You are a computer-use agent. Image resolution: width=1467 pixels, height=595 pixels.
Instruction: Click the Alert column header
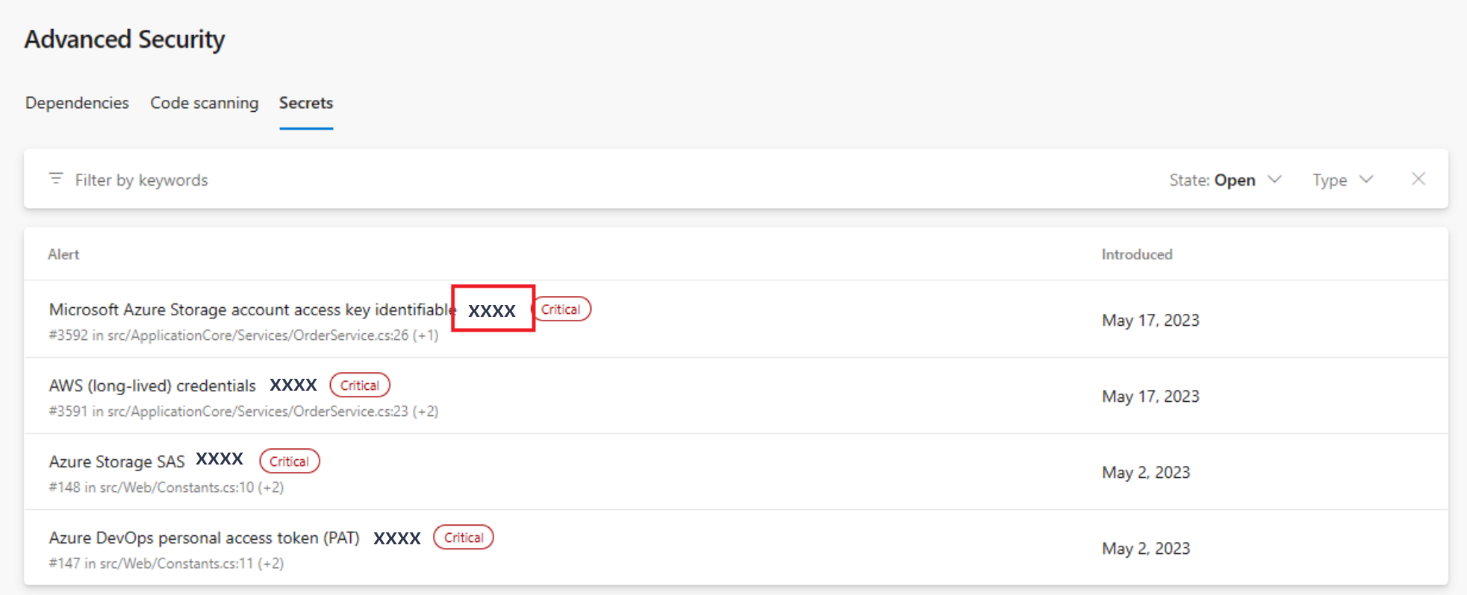[63, 254]
